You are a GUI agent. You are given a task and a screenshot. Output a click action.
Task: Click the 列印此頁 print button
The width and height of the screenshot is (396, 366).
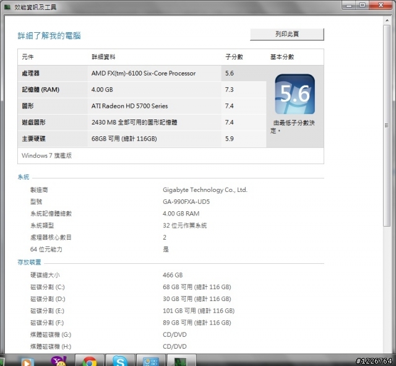click(287, 34)
